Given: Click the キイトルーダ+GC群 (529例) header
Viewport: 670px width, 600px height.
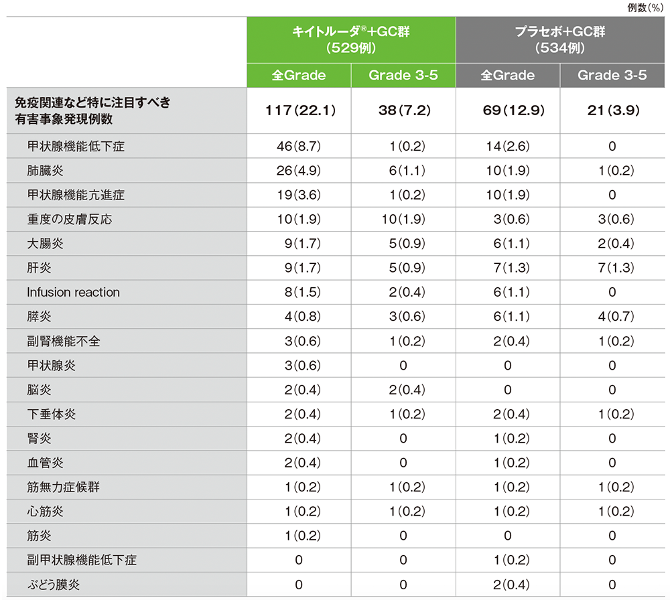Looking at the screenshot, I should [x=351, y=40].
